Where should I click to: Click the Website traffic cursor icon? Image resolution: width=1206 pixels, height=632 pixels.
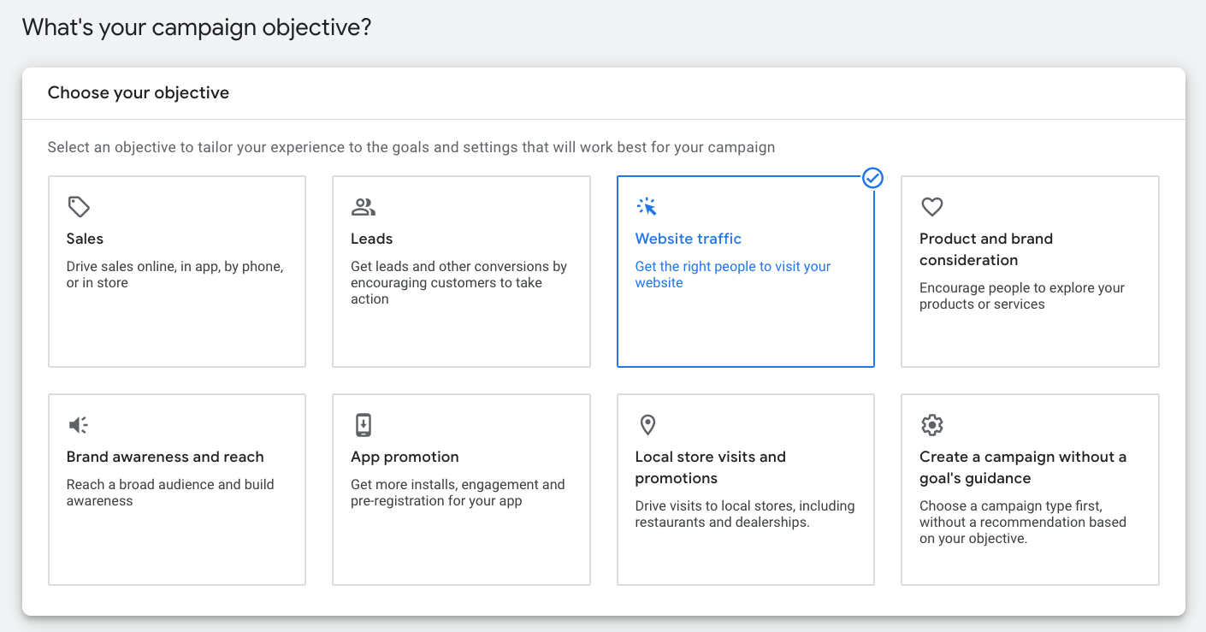click(x=647, y=206)
